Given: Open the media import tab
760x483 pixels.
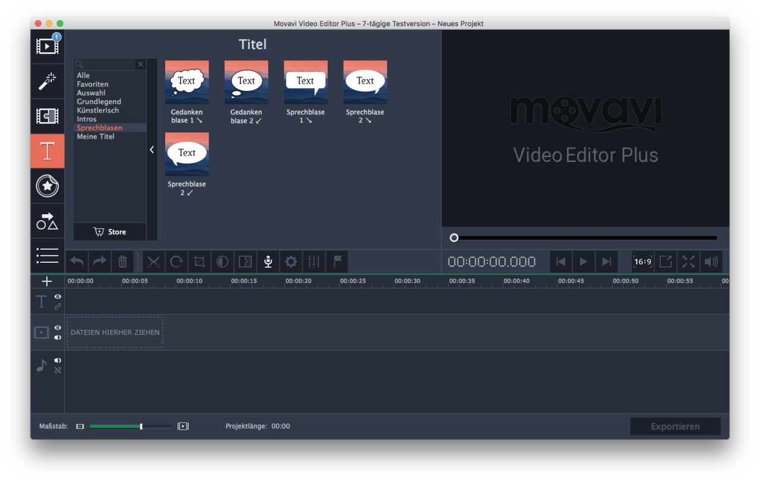Looking at the screenshot, I should click(x=47, y=46).
